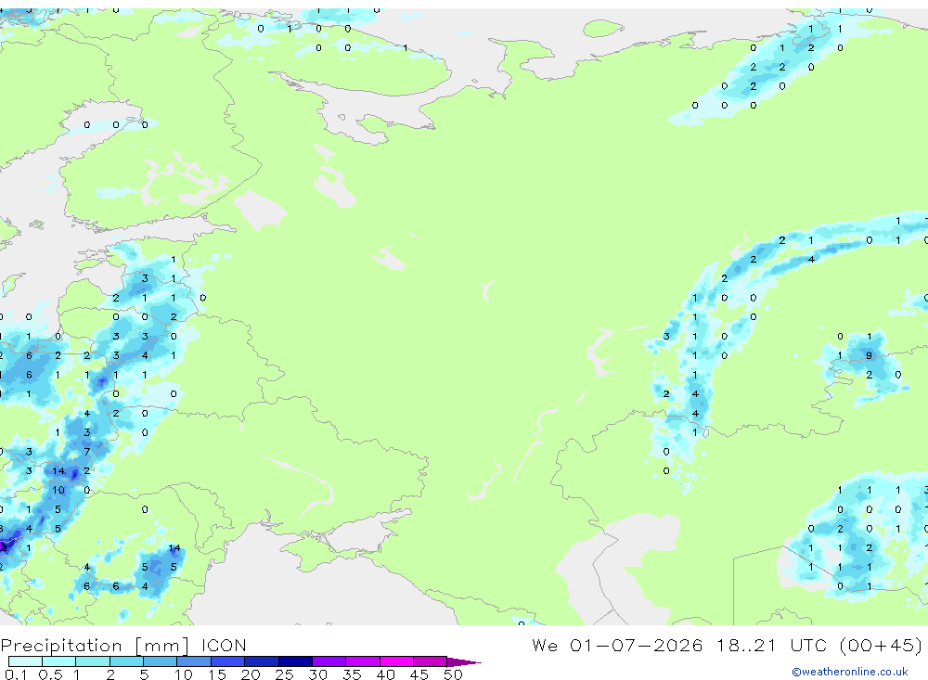Click the legend label '0.5'
This screenshot has height=680, width=928.
(x=50, y=674)
